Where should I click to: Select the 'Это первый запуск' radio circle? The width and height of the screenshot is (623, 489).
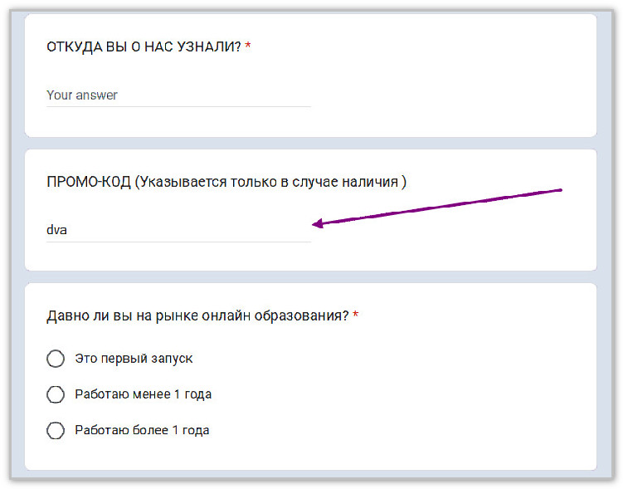pyautogui.click(x=56, y=359)
